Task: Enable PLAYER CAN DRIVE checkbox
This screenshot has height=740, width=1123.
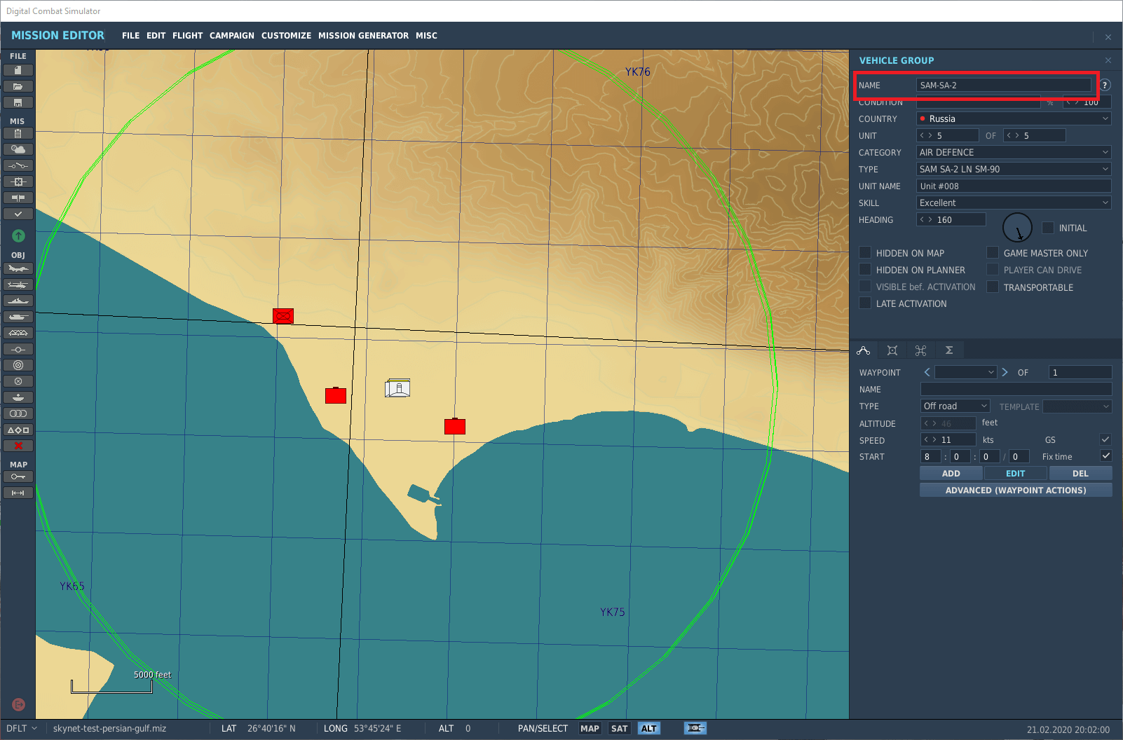Action: click(993, 270)
